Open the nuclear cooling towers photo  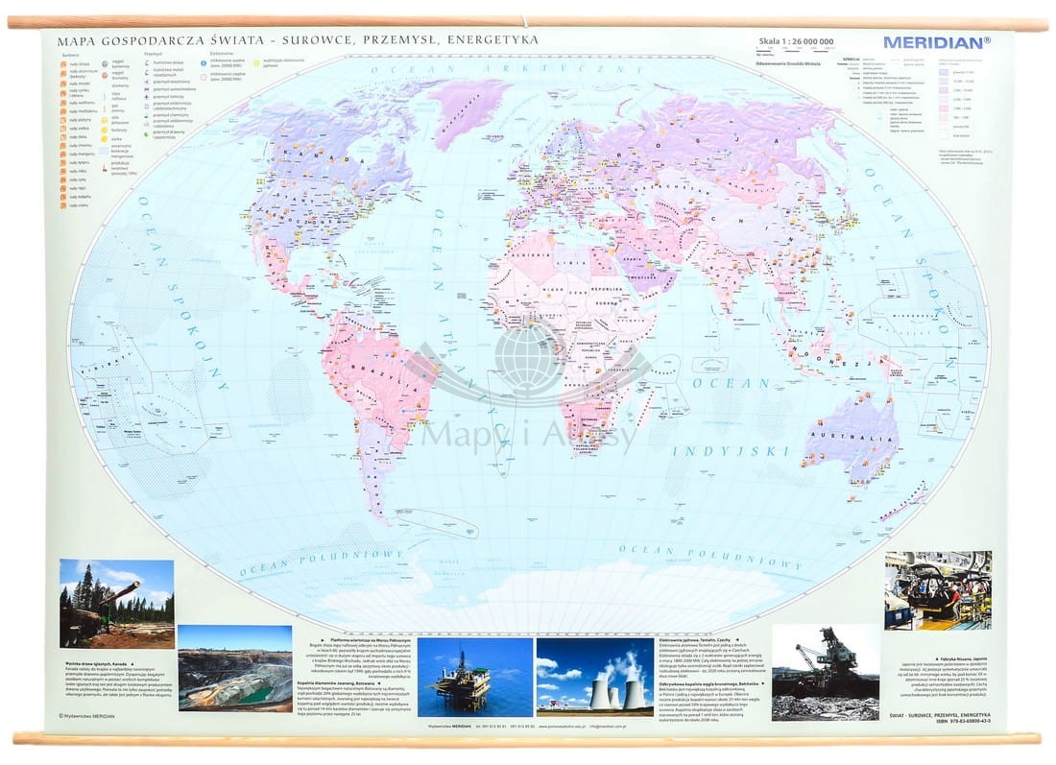(593, 677)
